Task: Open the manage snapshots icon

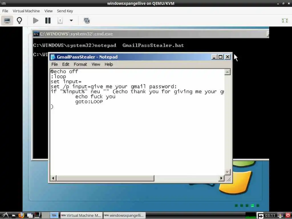Action: click(x=87, y=21)
